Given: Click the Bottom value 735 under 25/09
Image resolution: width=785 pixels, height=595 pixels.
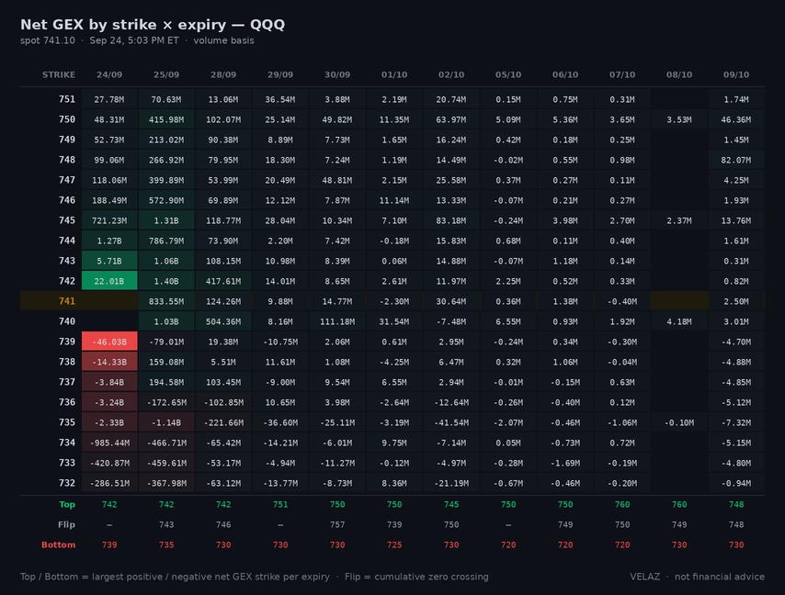Looking at the screenshot, I should [x=166, y=545].
